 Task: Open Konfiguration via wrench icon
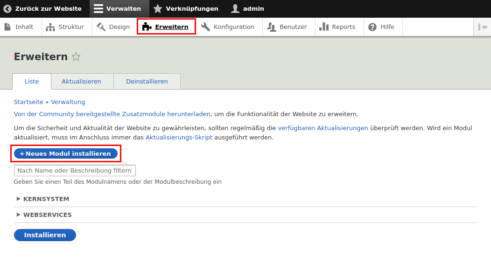[205, 27]
